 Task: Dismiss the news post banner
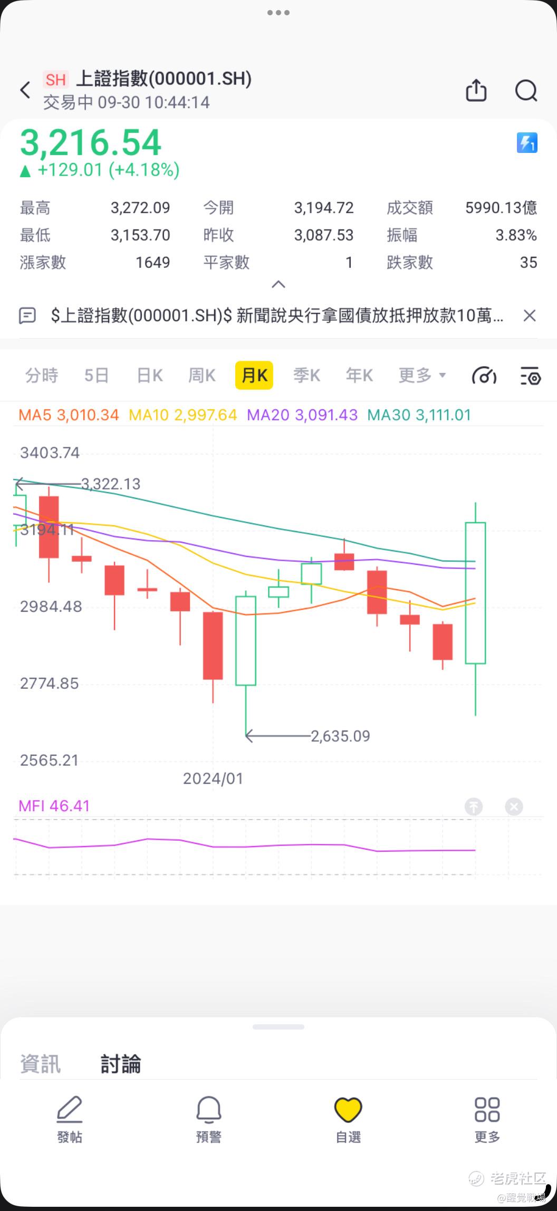coord(530,315)
